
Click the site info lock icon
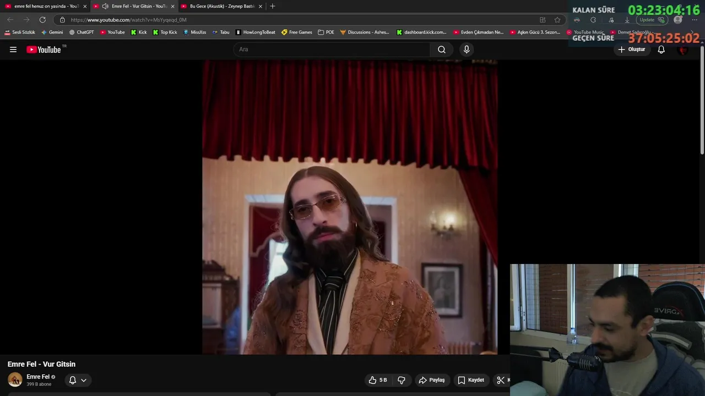[62, 20]
